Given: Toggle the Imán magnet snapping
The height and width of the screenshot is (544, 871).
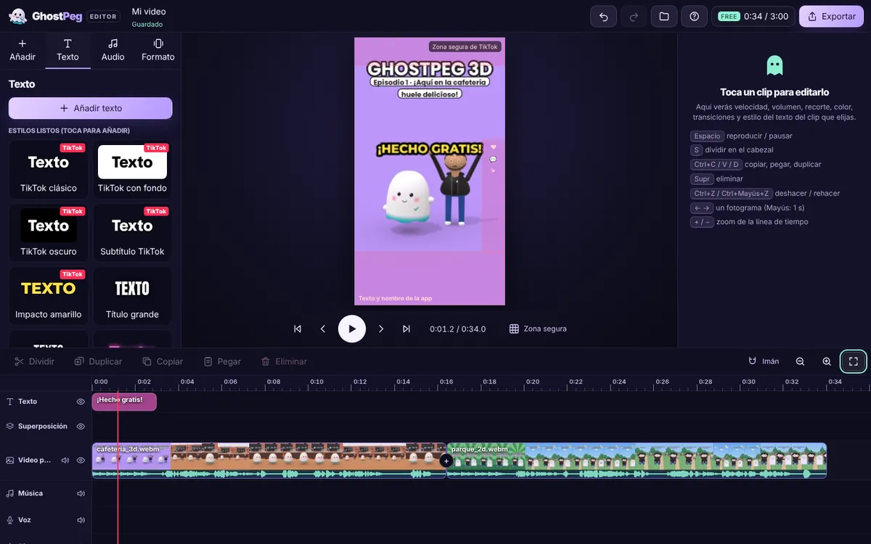Looking at the screenshot, I should 764,361.
